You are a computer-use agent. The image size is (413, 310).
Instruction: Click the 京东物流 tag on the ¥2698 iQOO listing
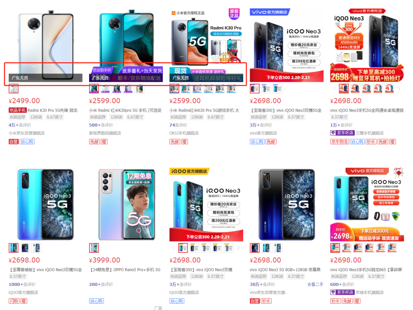tap(340, 142)
